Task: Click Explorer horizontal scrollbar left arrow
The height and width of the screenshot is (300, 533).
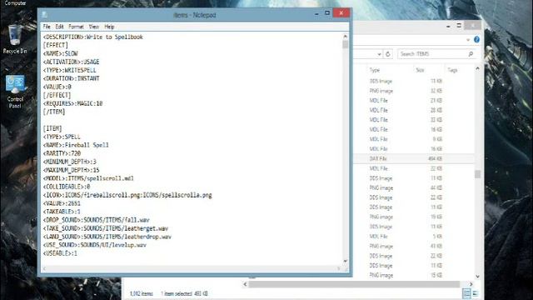Action: coord(245,284)
